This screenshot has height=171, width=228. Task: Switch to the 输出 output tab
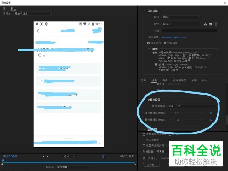pyautogui.click(x=13, y=9)
